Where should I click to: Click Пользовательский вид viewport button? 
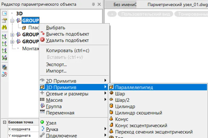(x=145, y=14)
